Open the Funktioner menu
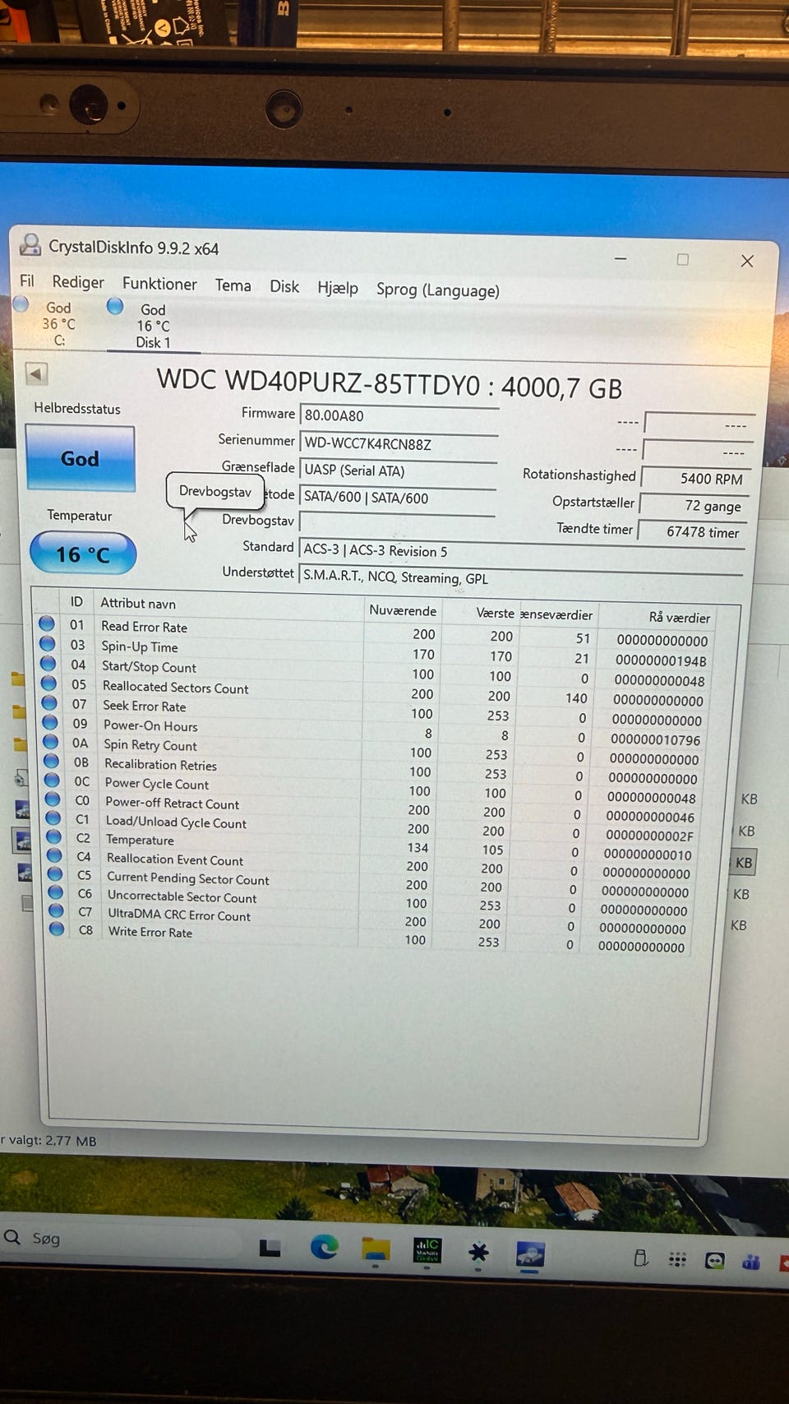This screenshot has height=1404, width=789. (x=159, y=284)
